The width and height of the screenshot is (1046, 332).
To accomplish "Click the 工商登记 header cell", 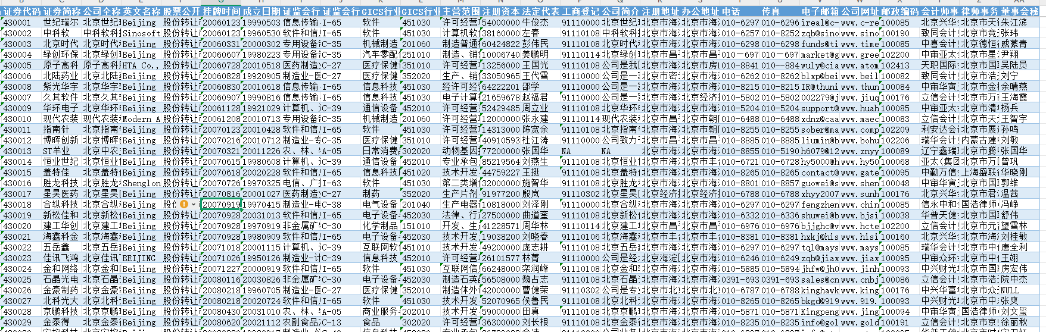I will (581, 11).
